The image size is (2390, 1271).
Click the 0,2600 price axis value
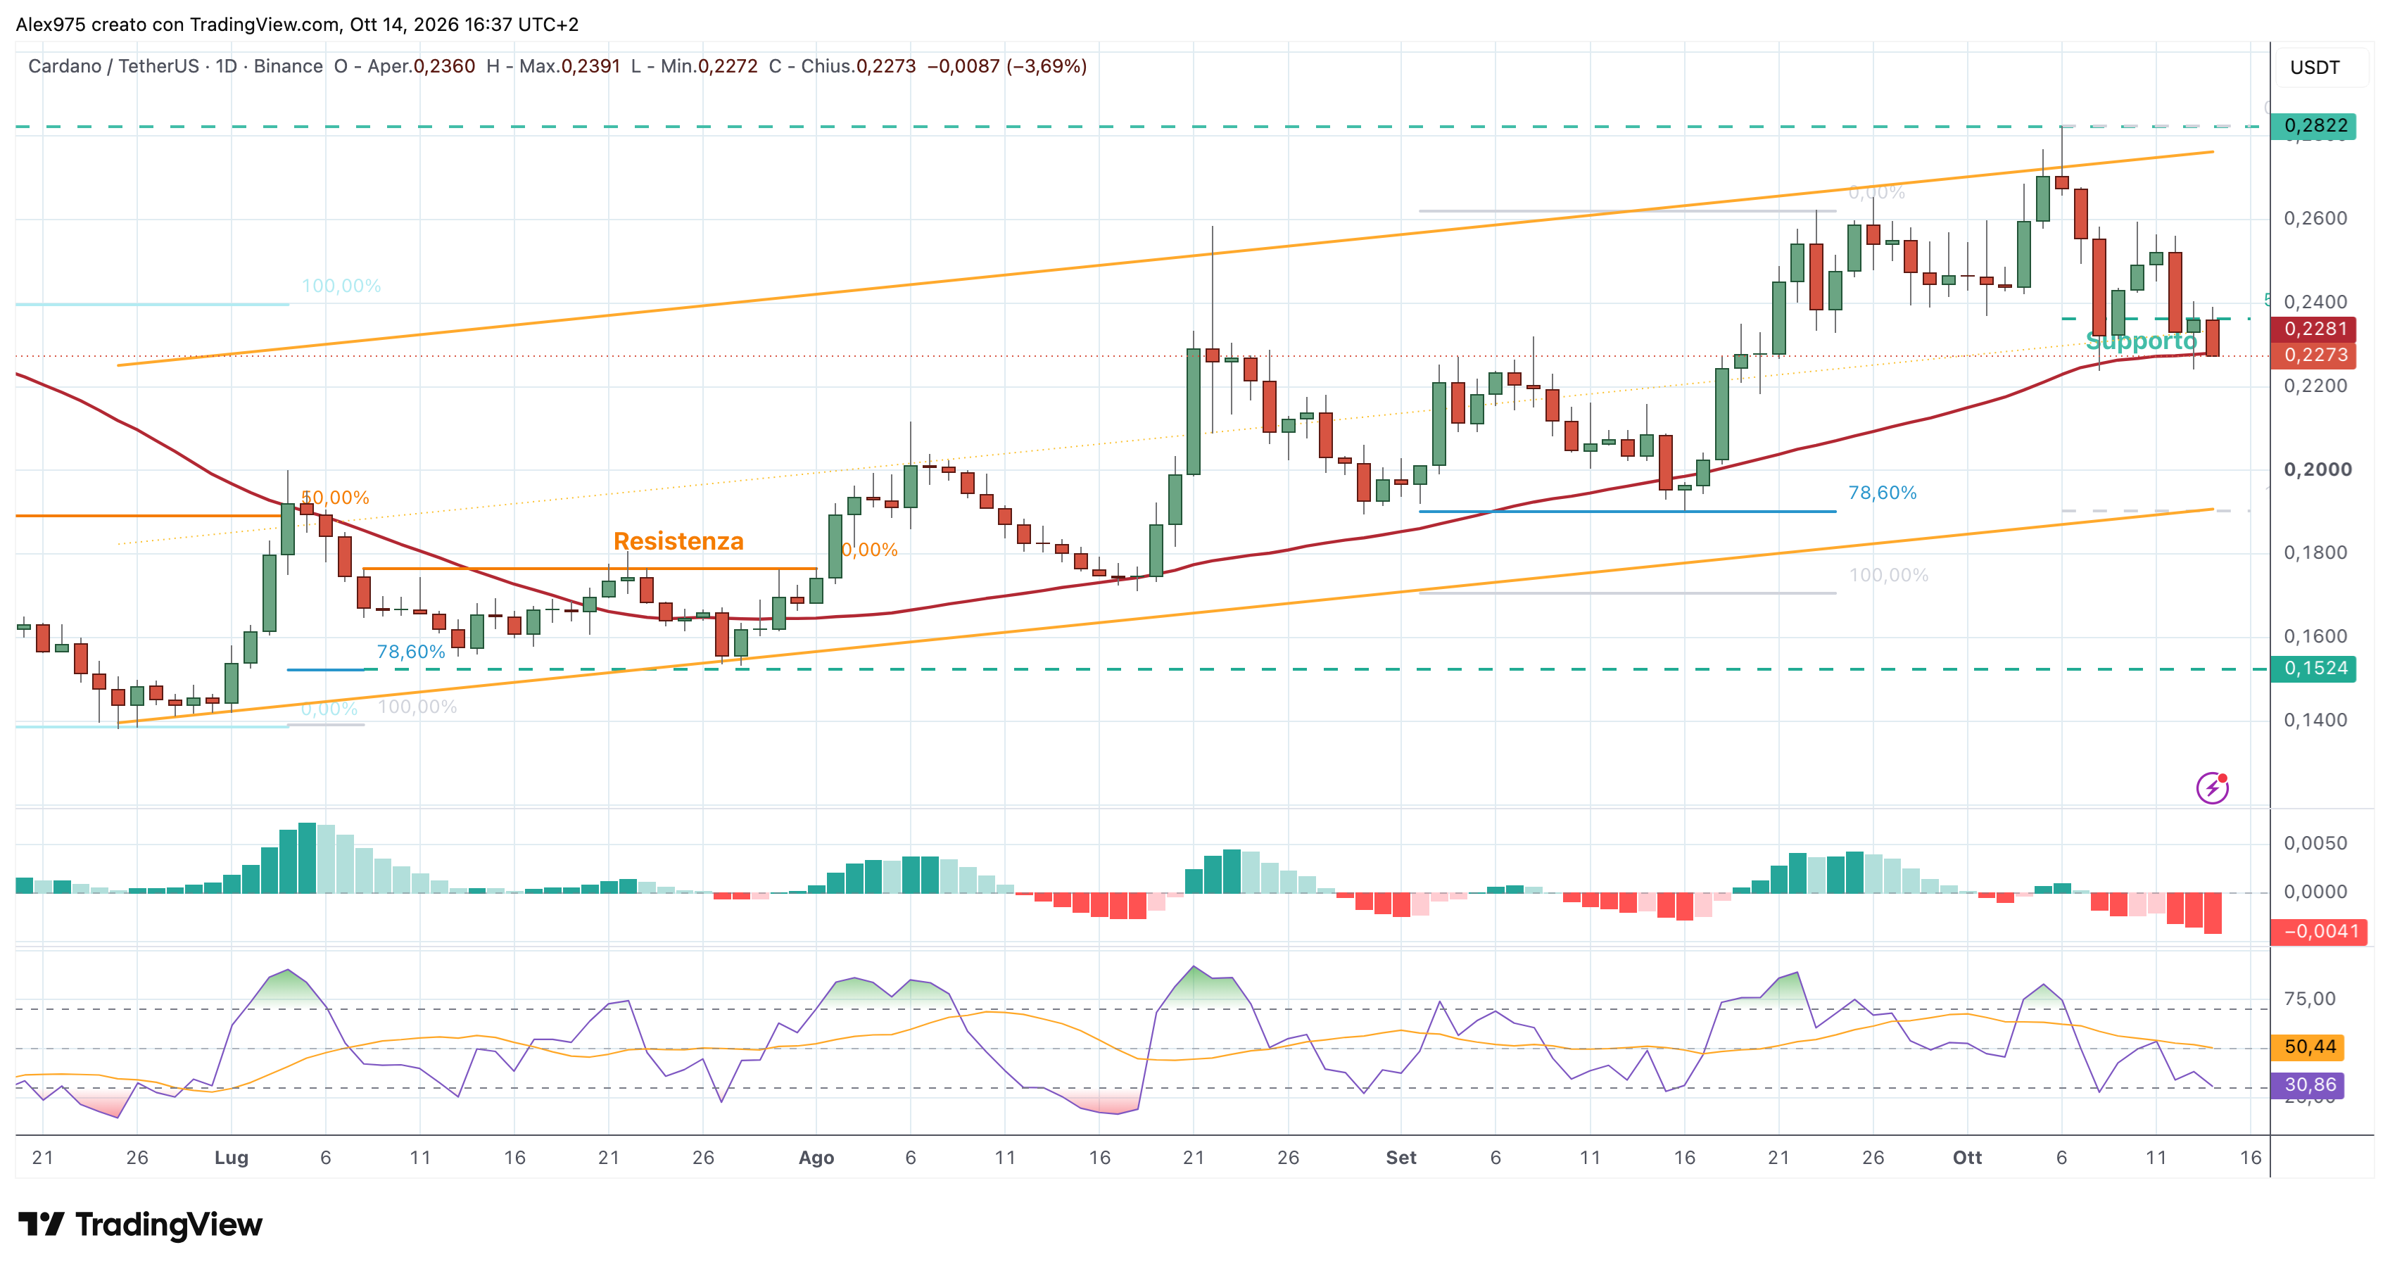click(x=2315, y=218)
